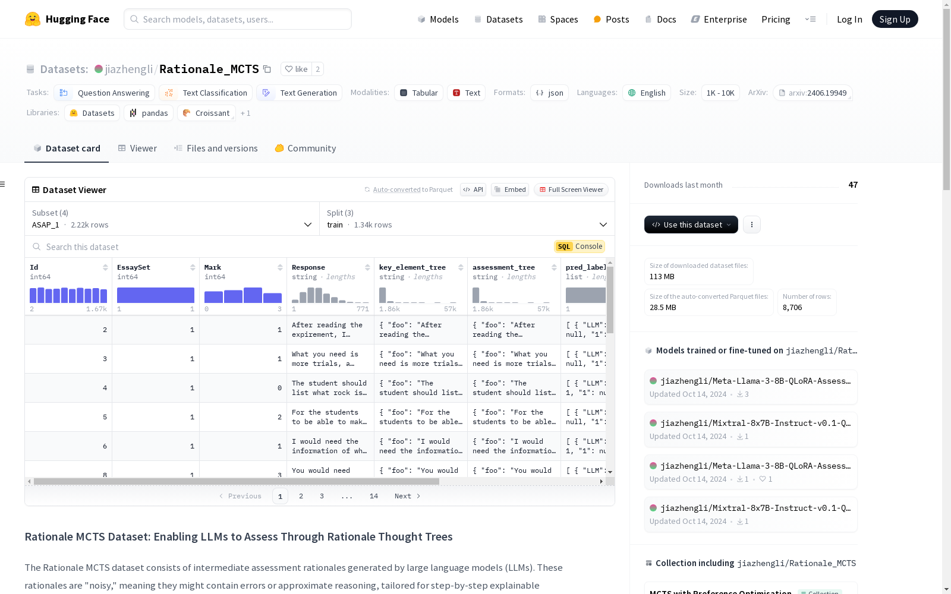Open the left sidebar table-of-contents toggle
This screenshot has width=951, height=594.
[x=2, y=184]
